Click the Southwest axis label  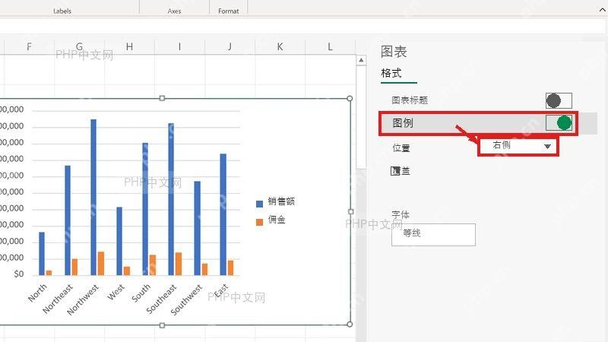pyautogui.click(x=186, y=299)
